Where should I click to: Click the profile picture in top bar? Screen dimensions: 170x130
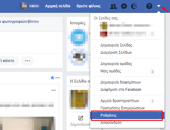pyautogui.click(x=23, y=6)
